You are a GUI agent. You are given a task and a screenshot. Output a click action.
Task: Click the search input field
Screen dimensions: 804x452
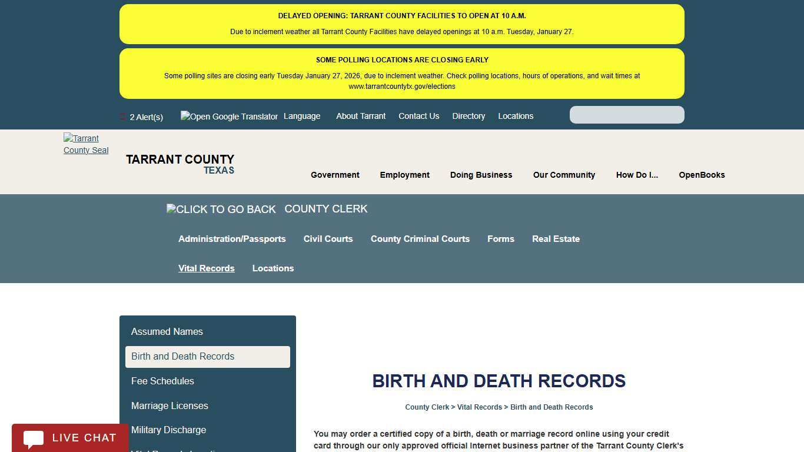coord(627,114)
